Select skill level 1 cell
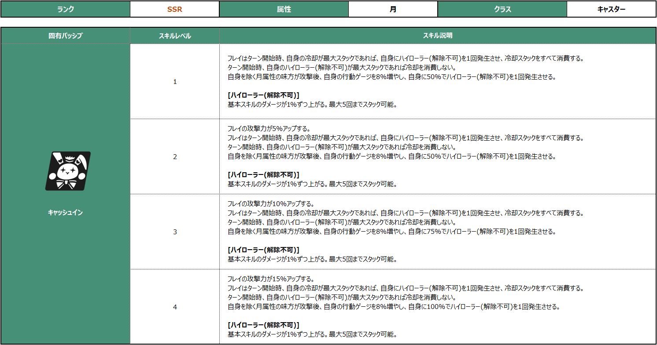Viewport: 657px width, 345px height. pyautogui.click(x=175, y=82)
